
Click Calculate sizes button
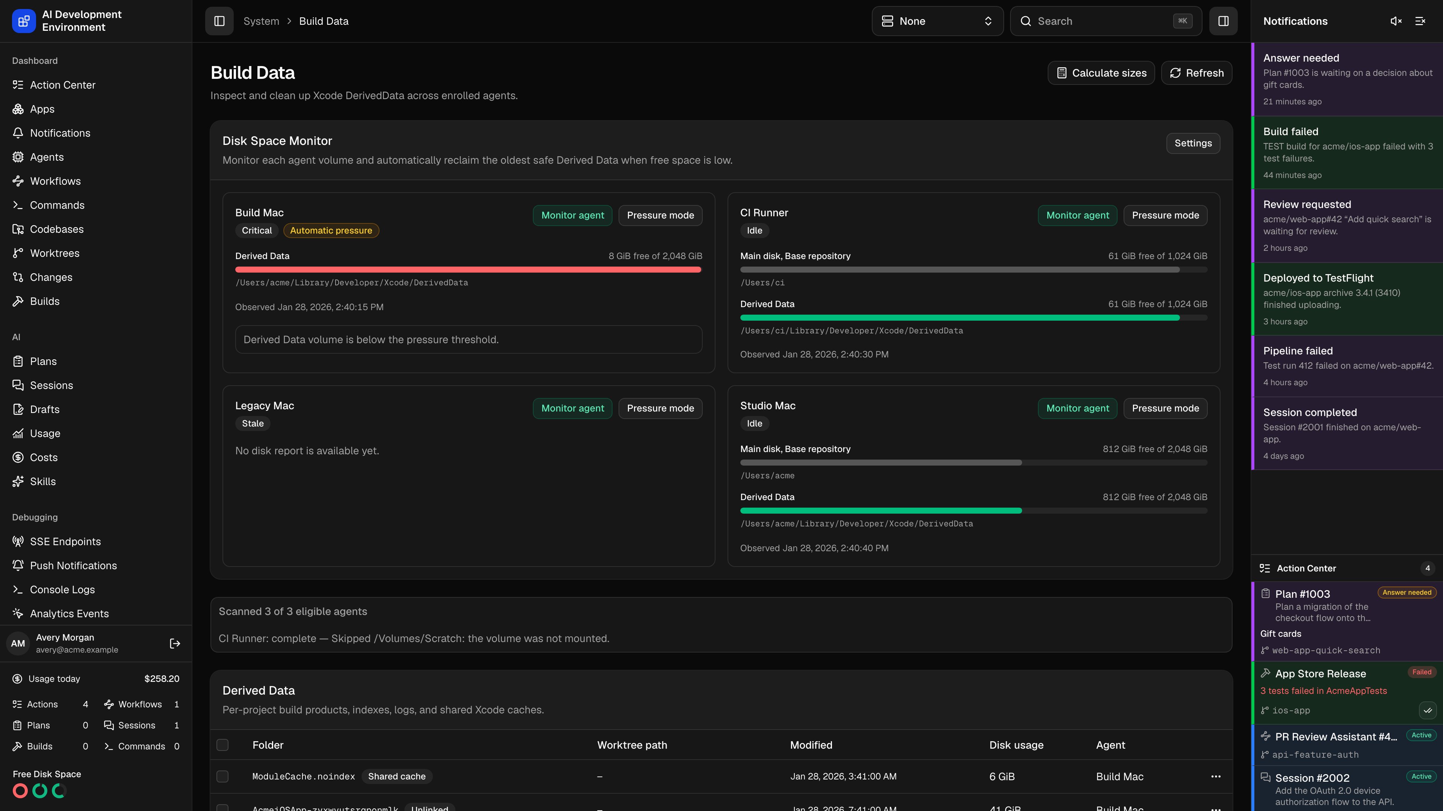click(1101, 73)
